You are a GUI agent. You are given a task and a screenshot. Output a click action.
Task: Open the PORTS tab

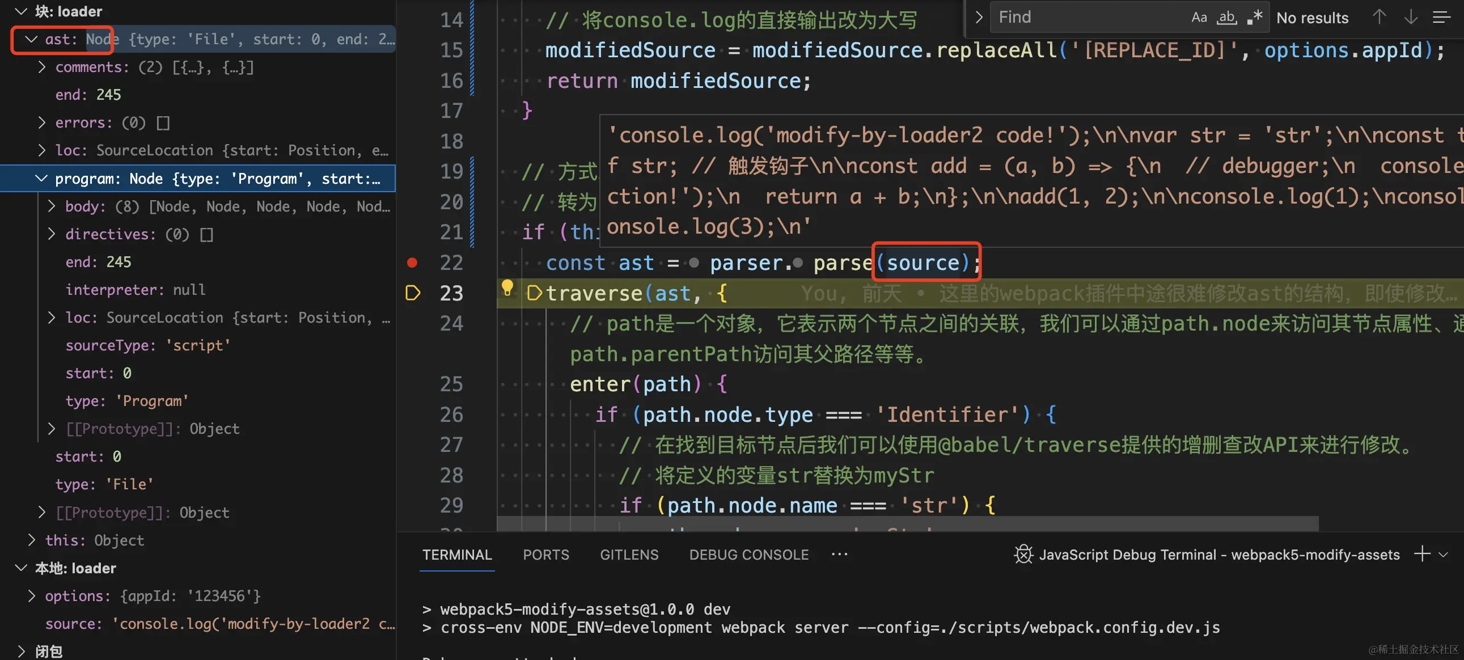click(545, 555)
